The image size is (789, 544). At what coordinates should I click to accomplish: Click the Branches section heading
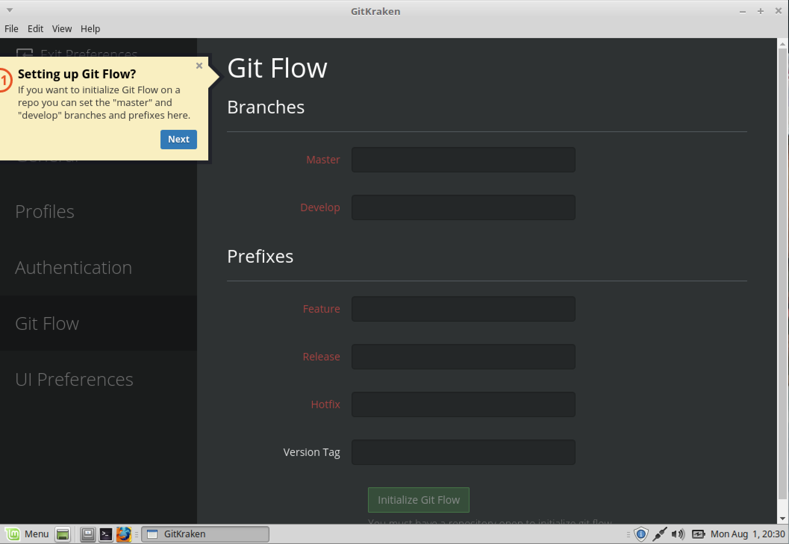click(266, 107)
